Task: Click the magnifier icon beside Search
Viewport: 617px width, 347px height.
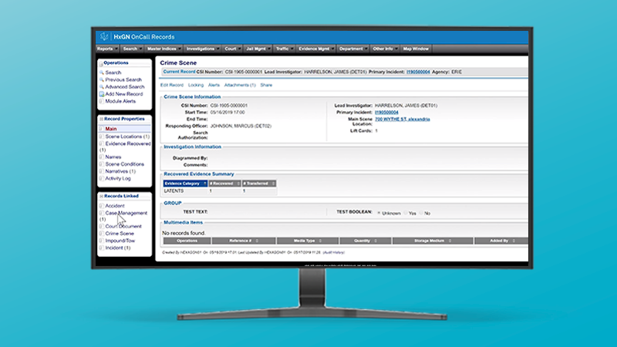Action: click(102, 72)
